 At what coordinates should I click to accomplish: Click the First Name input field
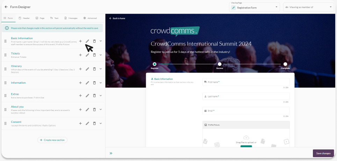(x=246, y=82)
